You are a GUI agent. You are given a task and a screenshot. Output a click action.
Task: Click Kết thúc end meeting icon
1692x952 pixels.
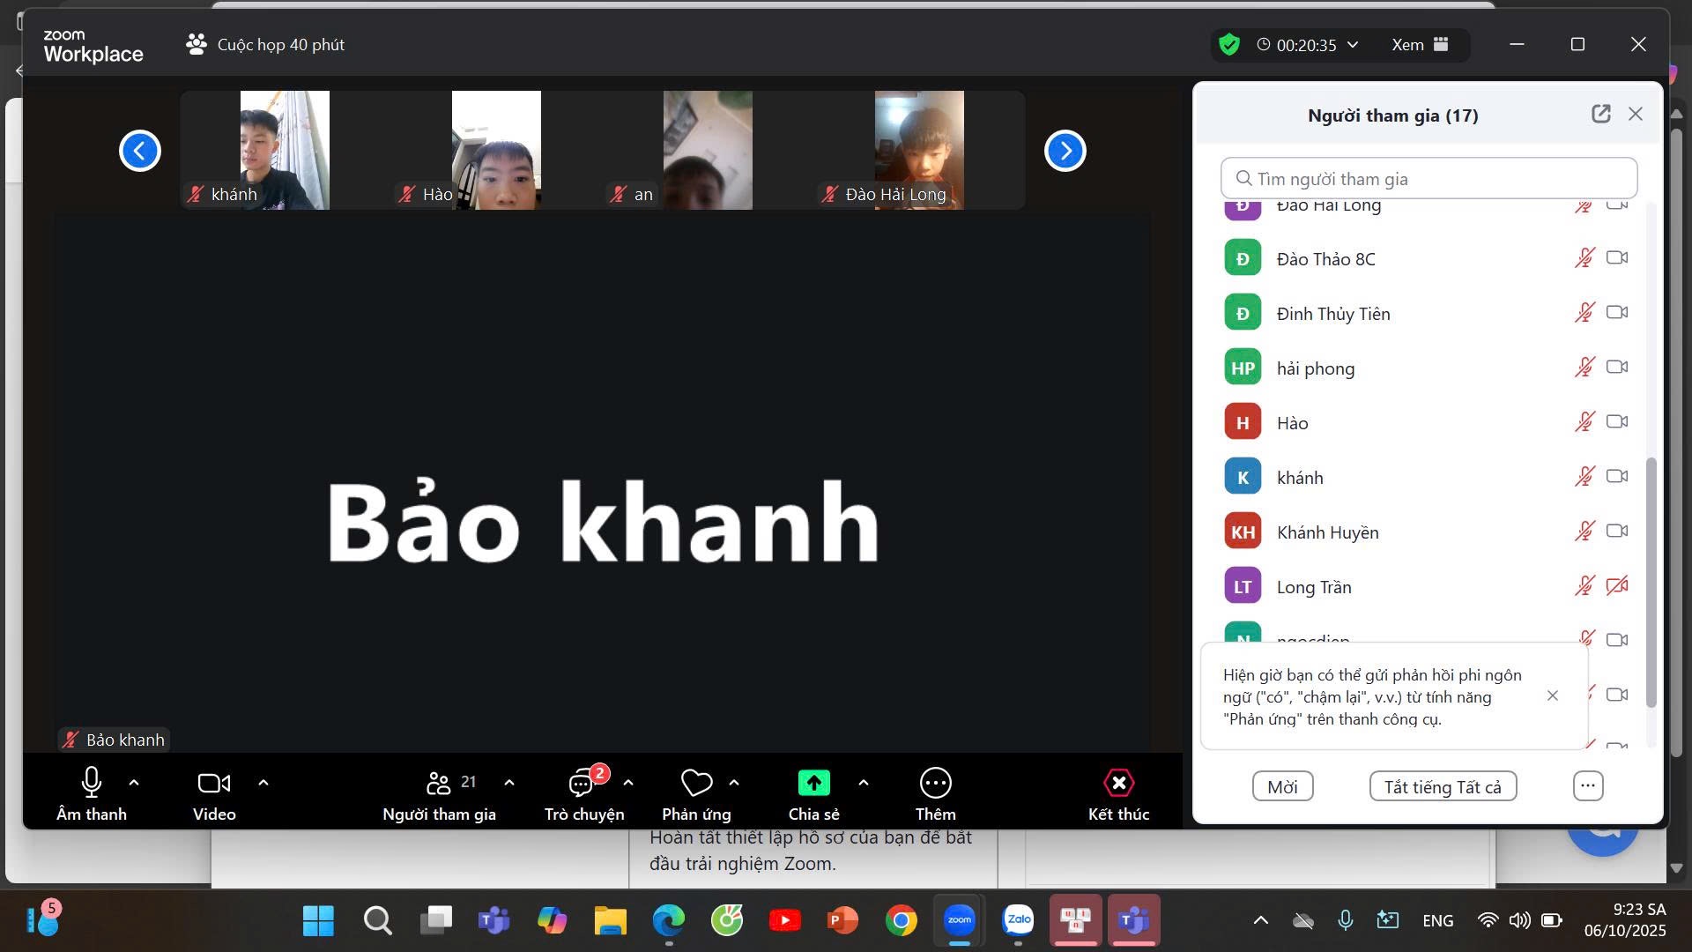click(1118, 783)
